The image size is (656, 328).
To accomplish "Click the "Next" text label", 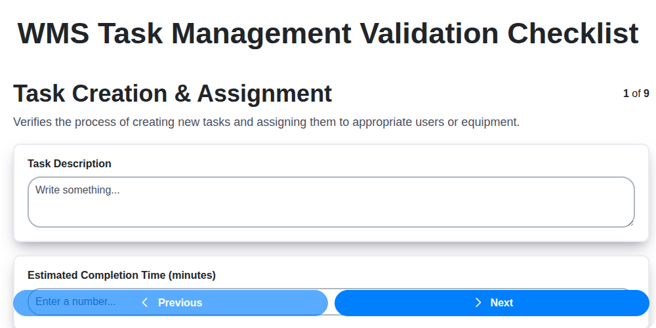I will coord(501,302).
